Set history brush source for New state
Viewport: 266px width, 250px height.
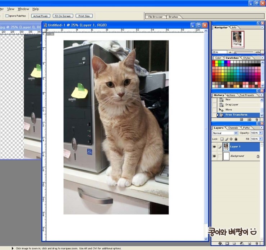[215, 100]
